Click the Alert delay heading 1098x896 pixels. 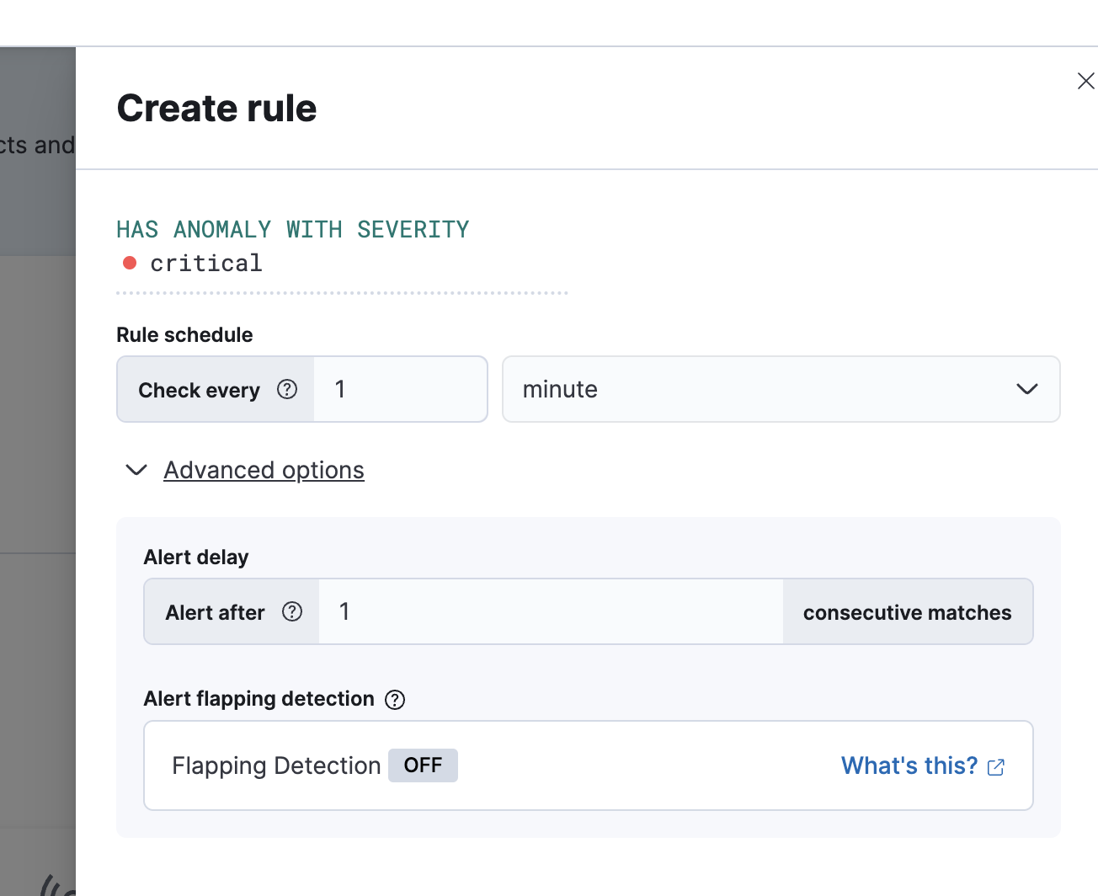(x=196, y=557)
